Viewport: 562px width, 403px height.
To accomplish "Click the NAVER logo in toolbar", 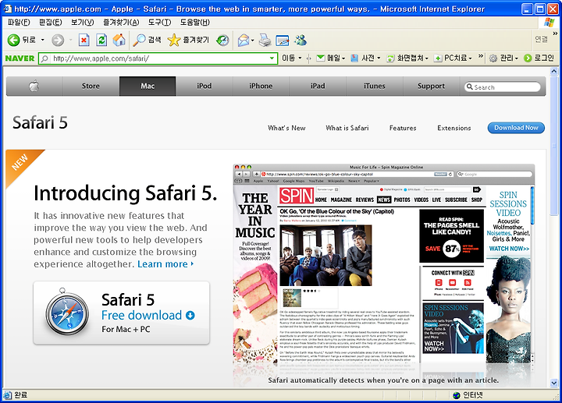I will pos(20,58).
